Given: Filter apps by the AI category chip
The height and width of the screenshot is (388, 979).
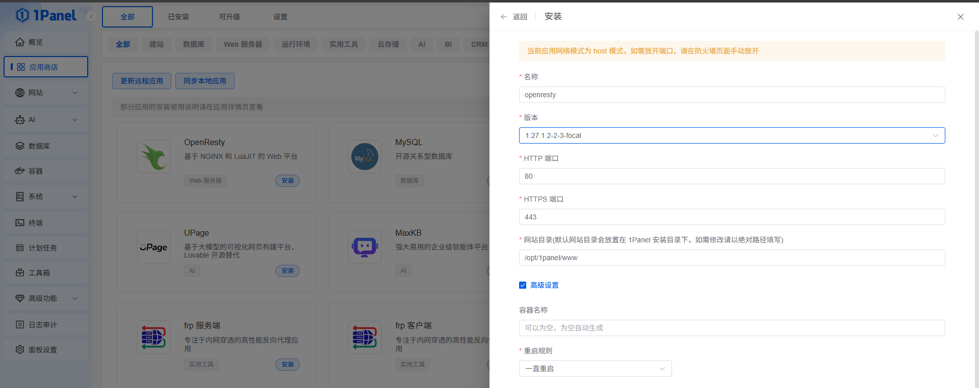Looking at the screenshot, I should [422, 44].
